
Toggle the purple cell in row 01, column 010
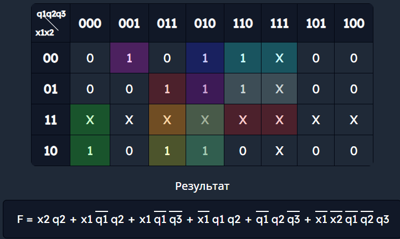click(x=204, y=89)
